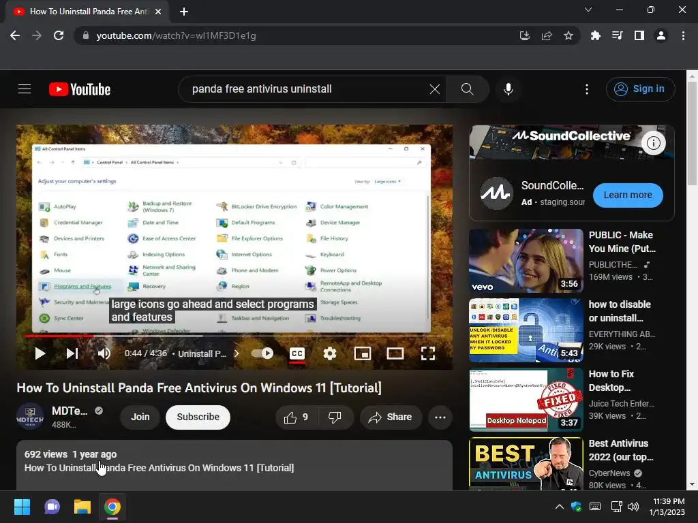Viewport: 698px width, 523px height.
Task: Open Chat app from taskbar
Action: pos(52,507)
